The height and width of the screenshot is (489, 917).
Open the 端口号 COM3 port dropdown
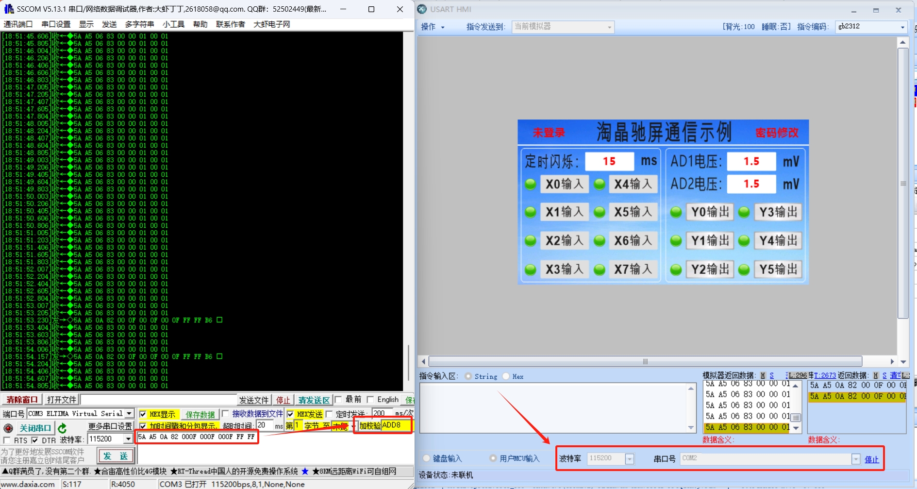pos(129,414)
